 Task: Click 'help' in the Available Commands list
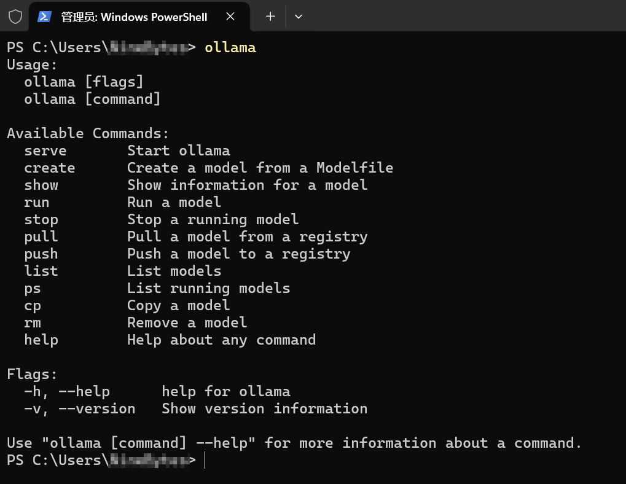(41, 340)
